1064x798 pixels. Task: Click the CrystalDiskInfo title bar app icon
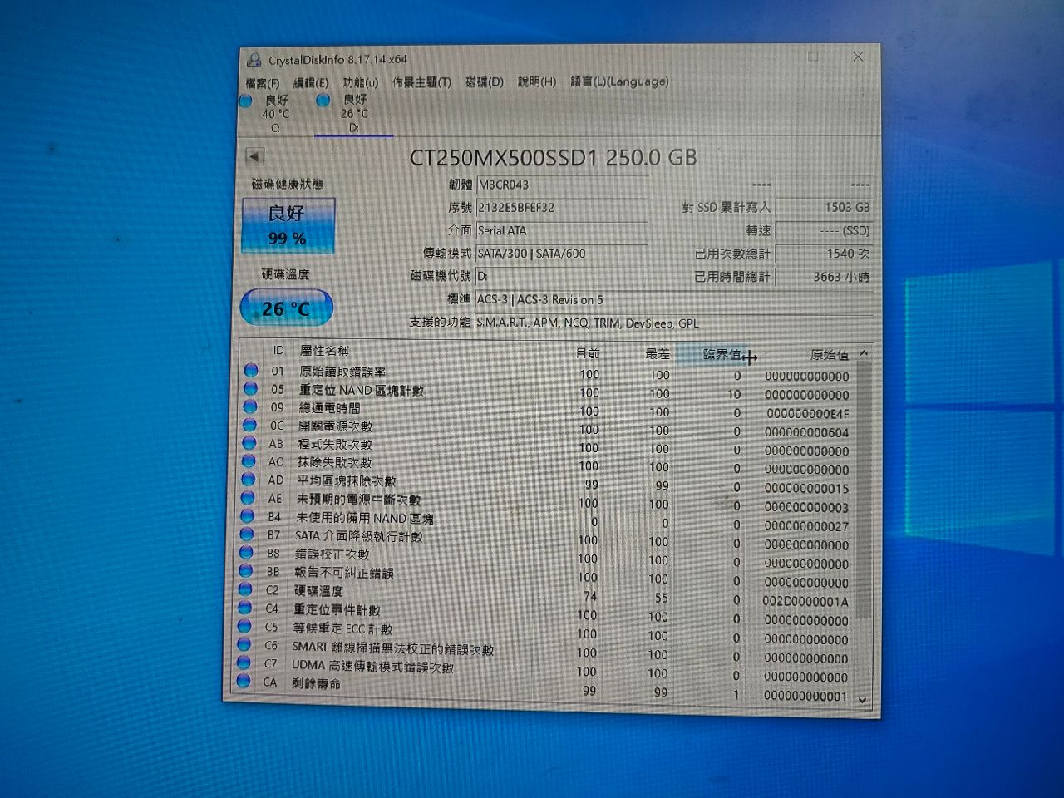[254, 60]
